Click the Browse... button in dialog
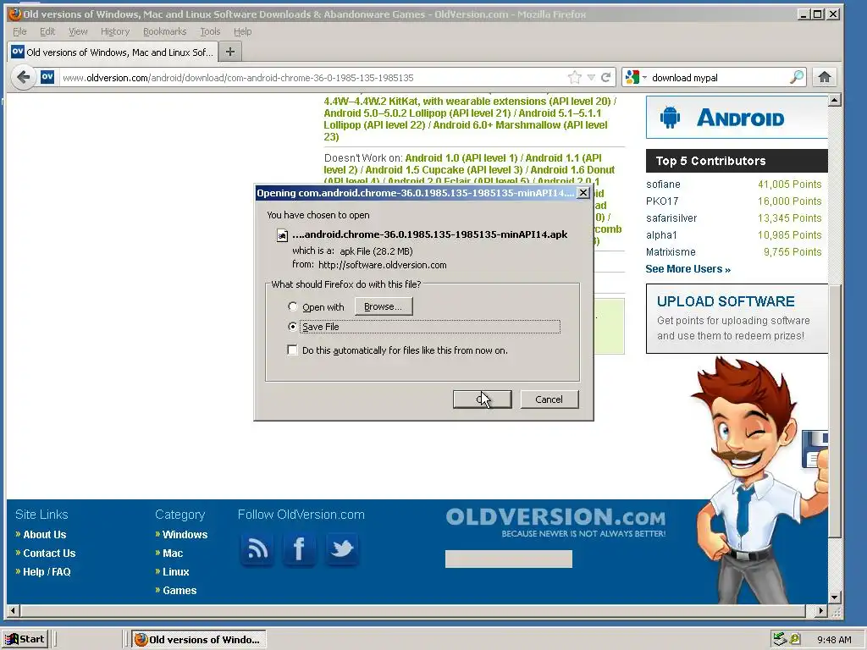 click(384, 306)
